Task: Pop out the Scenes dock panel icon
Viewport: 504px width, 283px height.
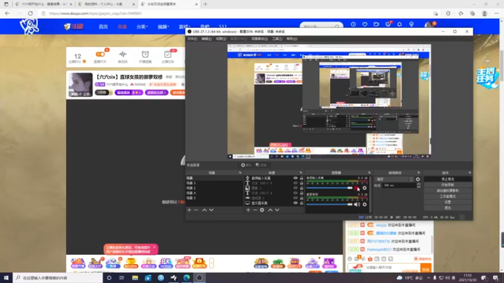Action: point(240,172)
